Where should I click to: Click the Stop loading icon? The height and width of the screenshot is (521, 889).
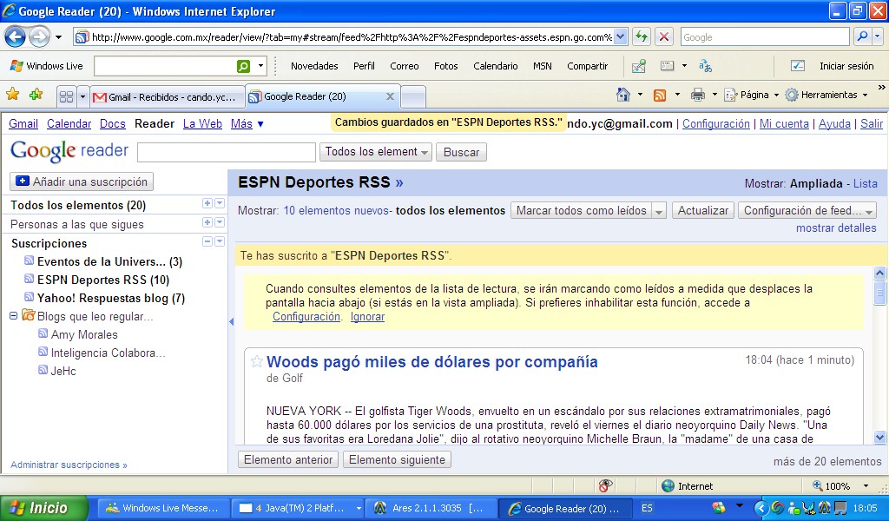click(x=664, y=36)
